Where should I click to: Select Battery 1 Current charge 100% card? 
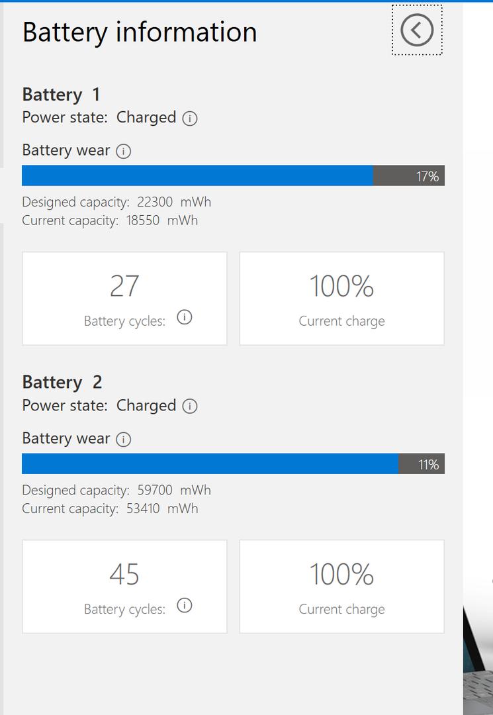pos(341,299)
